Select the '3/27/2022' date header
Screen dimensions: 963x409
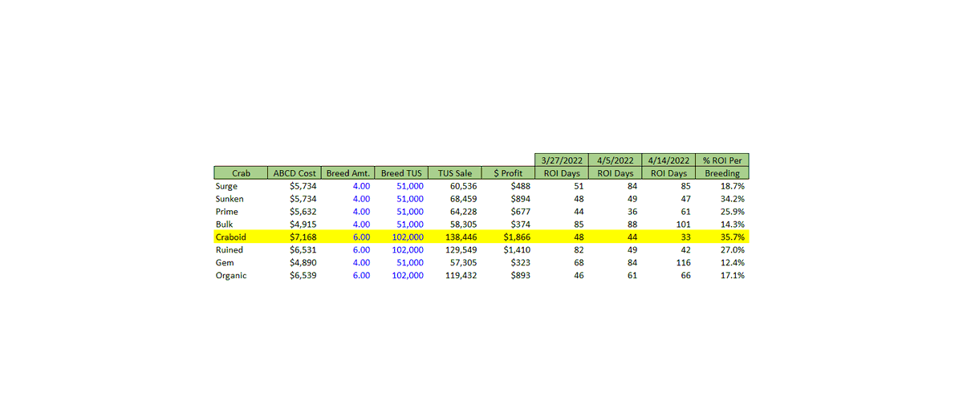click(x=562, y=160)
